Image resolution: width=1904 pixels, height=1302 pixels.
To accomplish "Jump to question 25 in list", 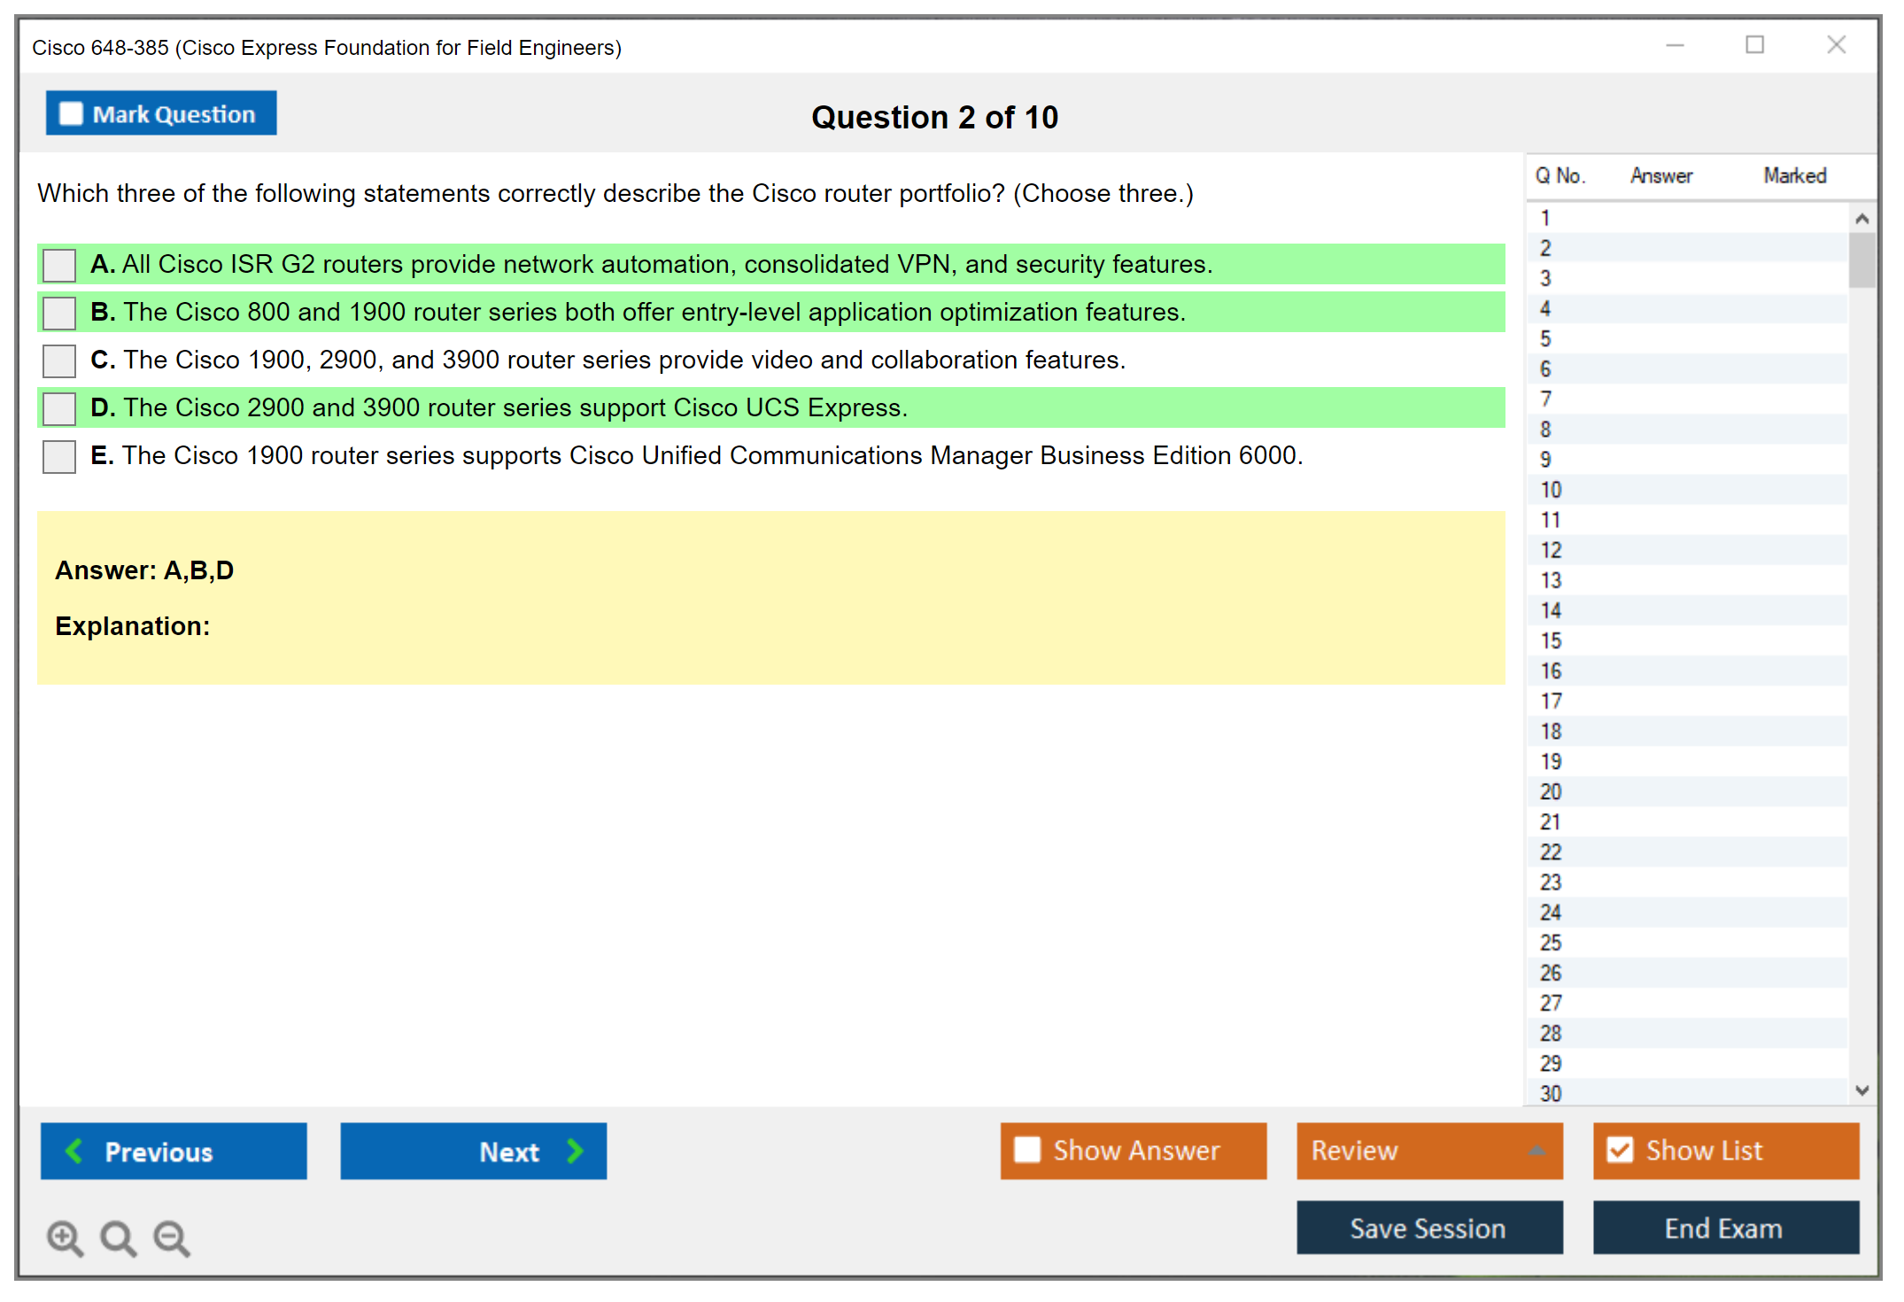I will click(1551, 942).
